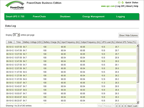Screen dimensions: 144x108
Task: Click UPS load value 12.9
Action: point(103,79)
